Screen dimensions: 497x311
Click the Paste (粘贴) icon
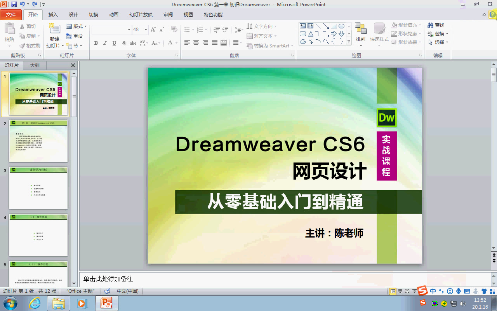tap(9, 29)
